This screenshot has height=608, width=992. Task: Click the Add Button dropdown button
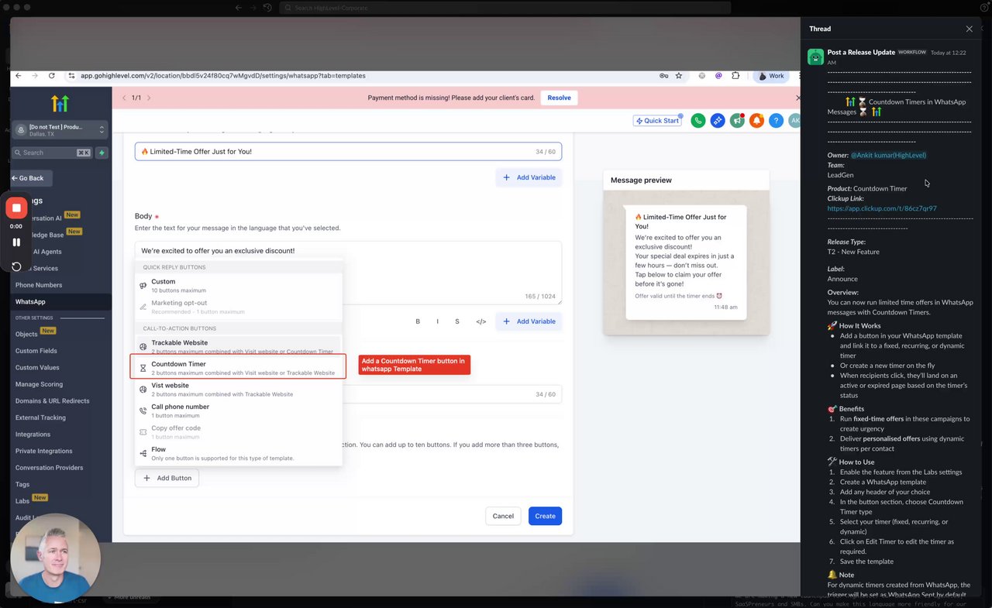[x=167, y=478]
